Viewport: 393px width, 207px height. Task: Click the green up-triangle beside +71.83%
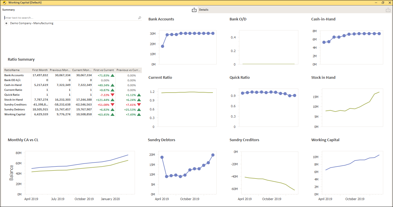[112, 75]
